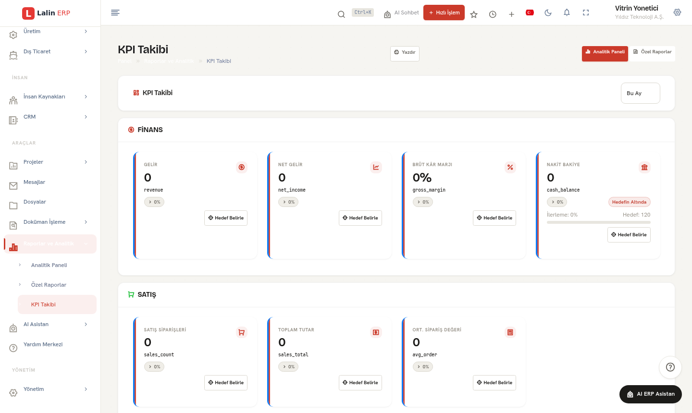Expand the Yönetim menu chevron
Image resolution: width=692 pixels, height=413 pixels.
coord(86,389)
